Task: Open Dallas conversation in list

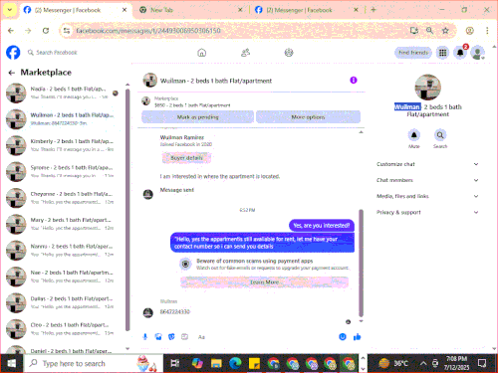Action: coord(63,302)
